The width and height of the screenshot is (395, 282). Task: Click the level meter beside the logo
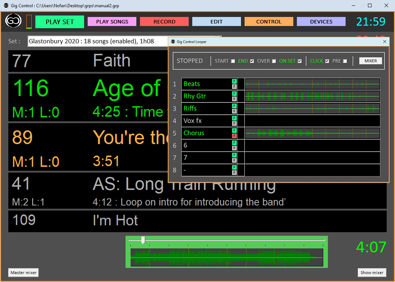click(29, 21)
